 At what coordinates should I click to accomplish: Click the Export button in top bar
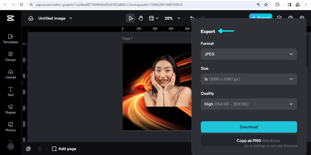click(261, 16)
